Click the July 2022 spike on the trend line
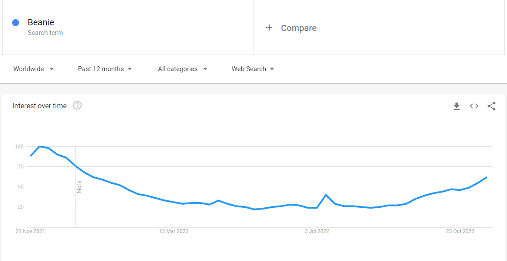This screenshot has height=261, width=507. [325, 195]
